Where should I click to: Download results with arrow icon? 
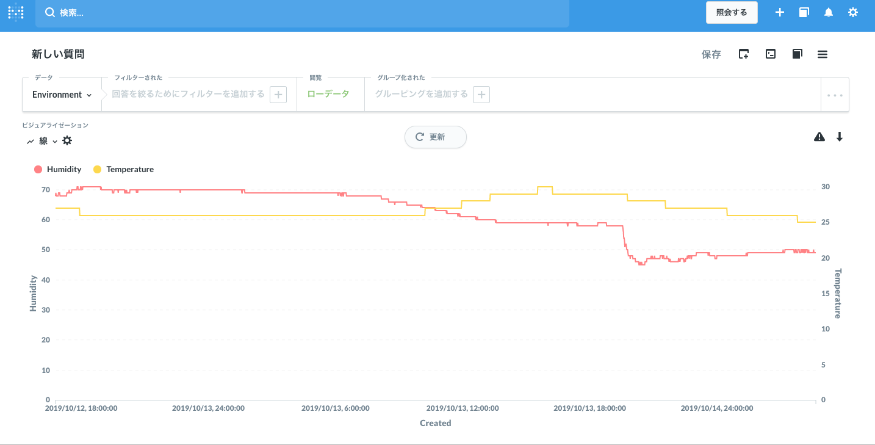coord(840,137)
